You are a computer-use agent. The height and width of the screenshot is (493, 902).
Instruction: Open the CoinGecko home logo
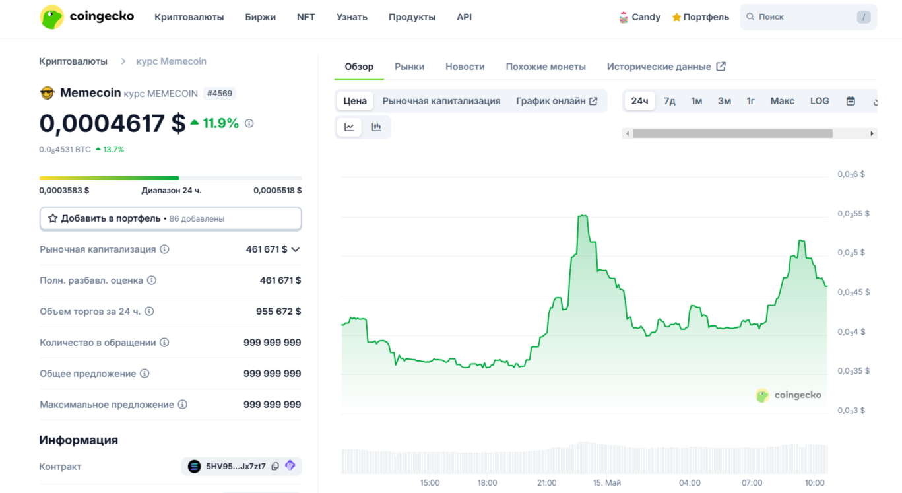click(x=86, y=17)
